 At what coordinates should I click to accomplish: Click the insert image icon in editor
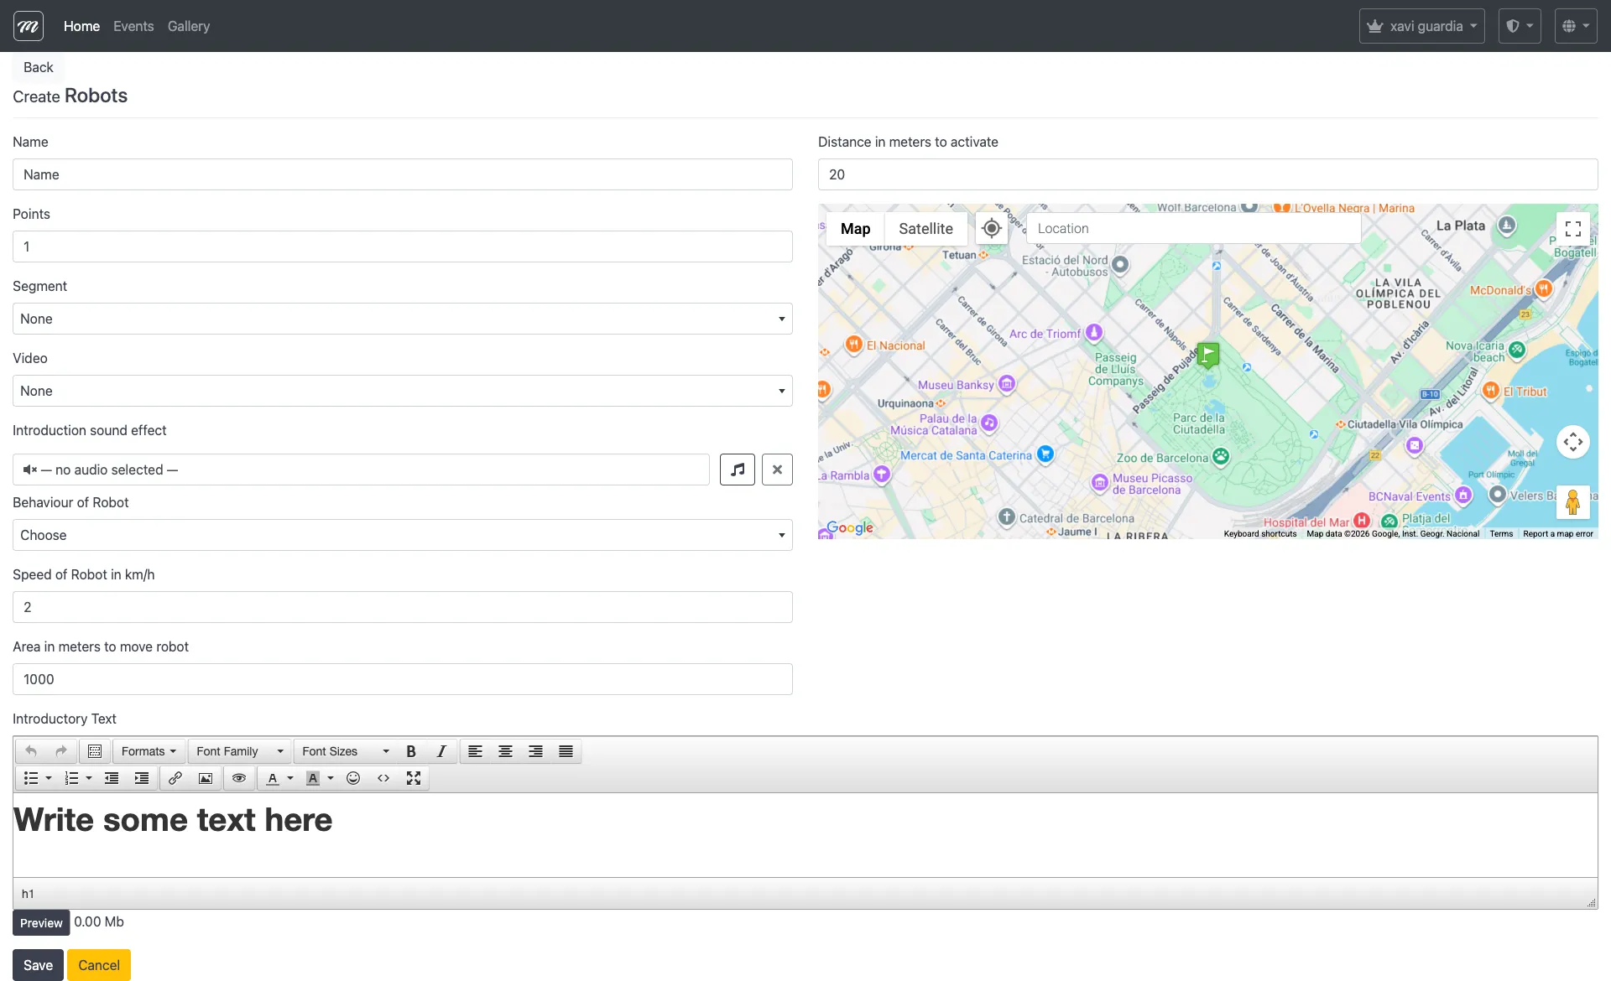[x=206, y=778]
